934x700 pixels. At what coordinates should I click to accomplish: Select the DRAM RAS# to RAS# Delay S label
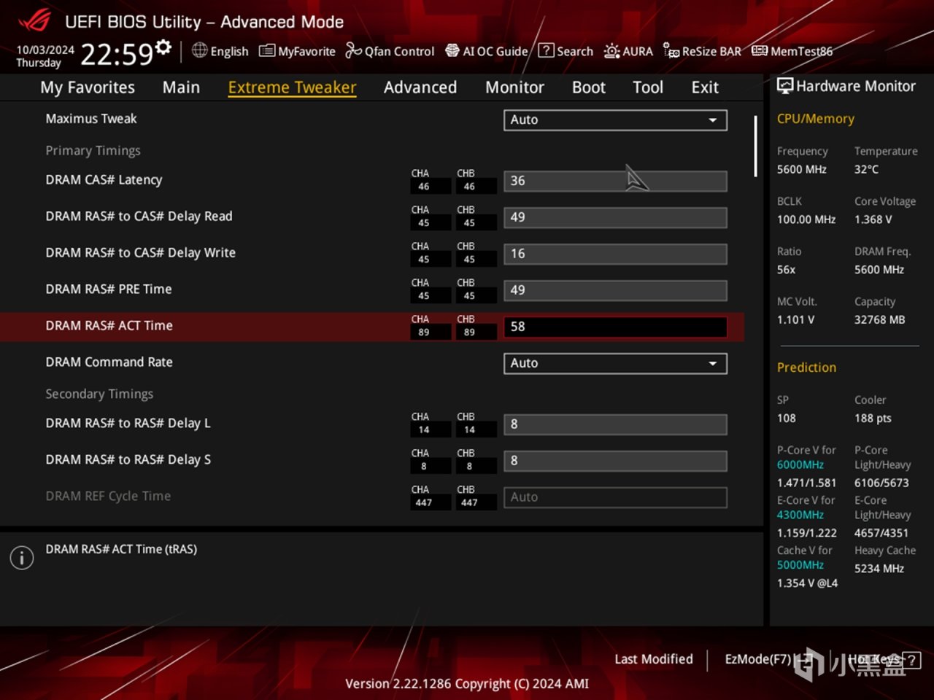pyautogui.click(x=128, y=460)
